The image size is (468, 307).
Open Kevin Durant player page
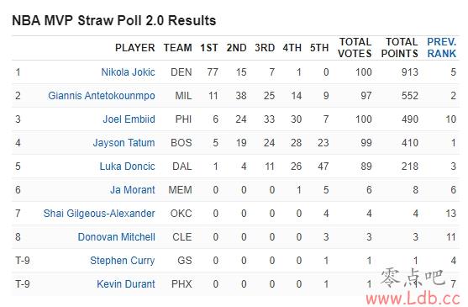pos(126,283)
